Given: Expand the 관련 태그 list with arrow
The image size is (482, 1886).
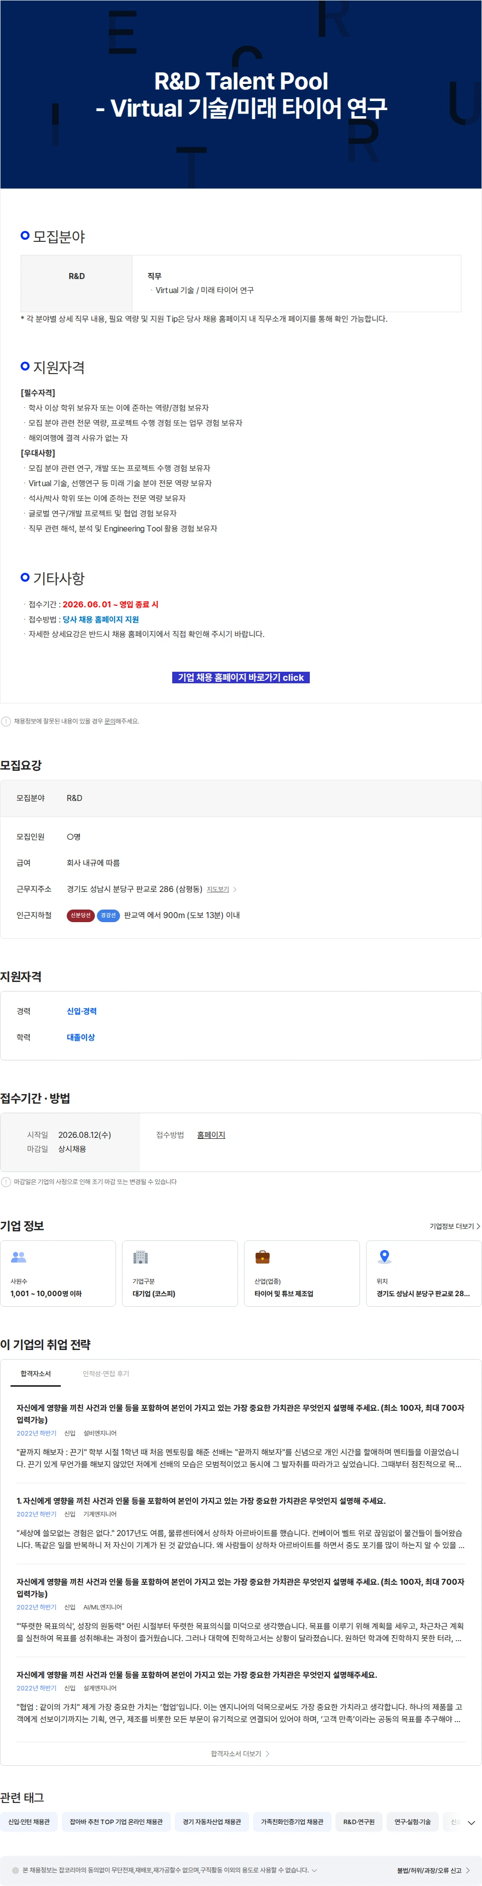Looking at the screenshot, I should pos(472,1822).
